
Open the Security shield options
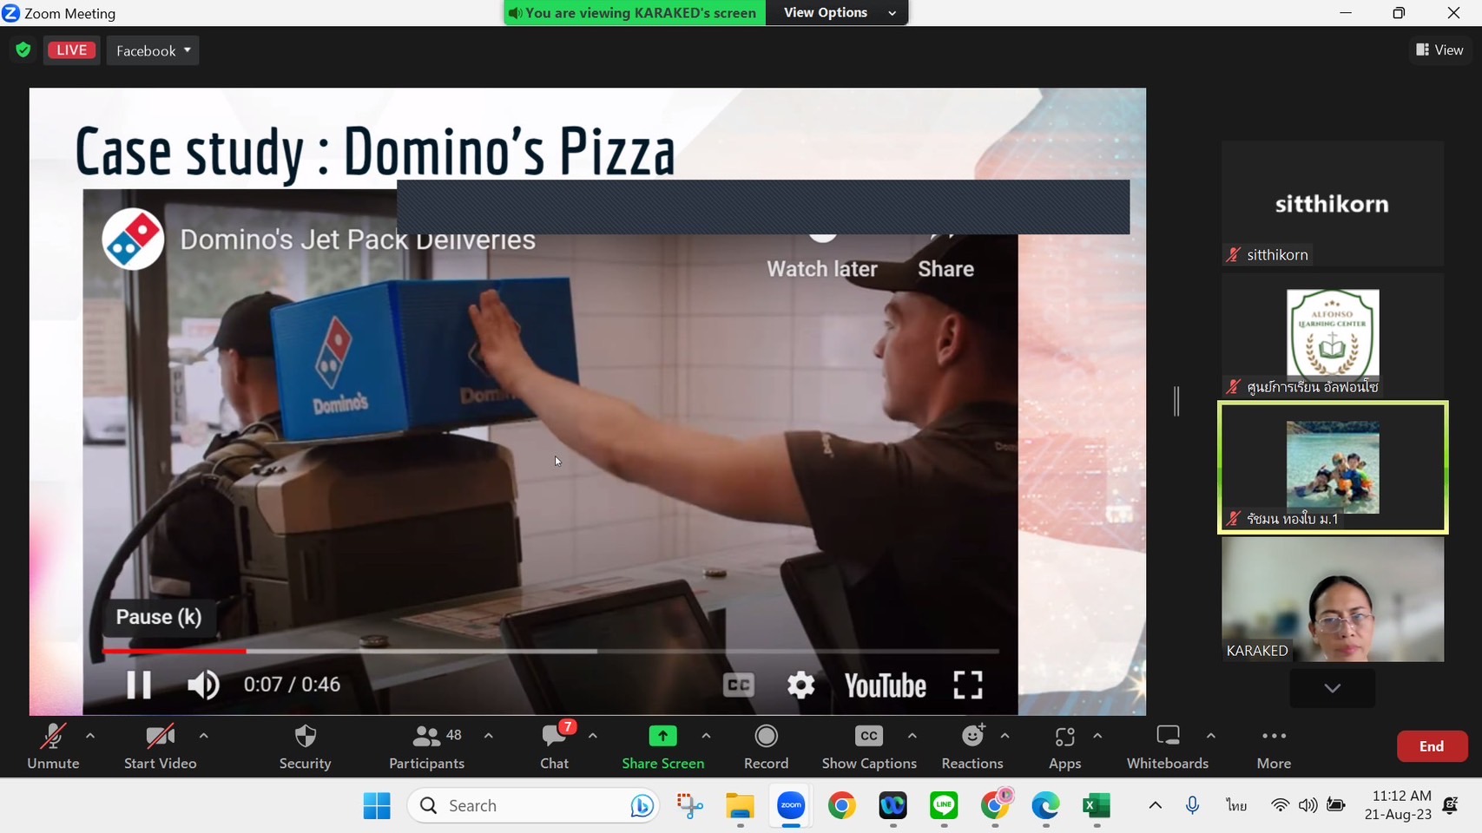click(x=305, y=746)
